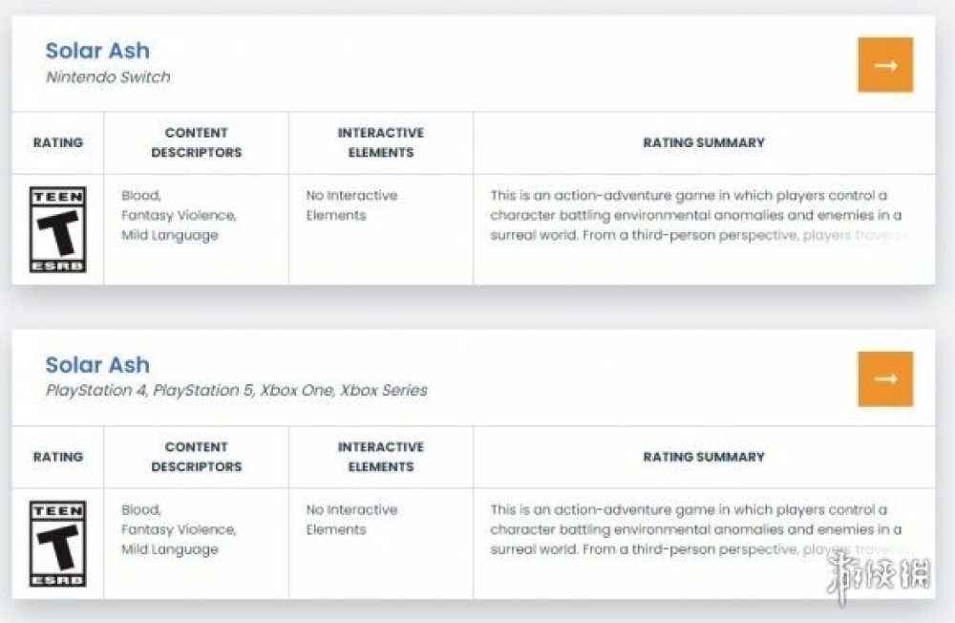Click Rating Summary header in the second card

click(704, 457)
